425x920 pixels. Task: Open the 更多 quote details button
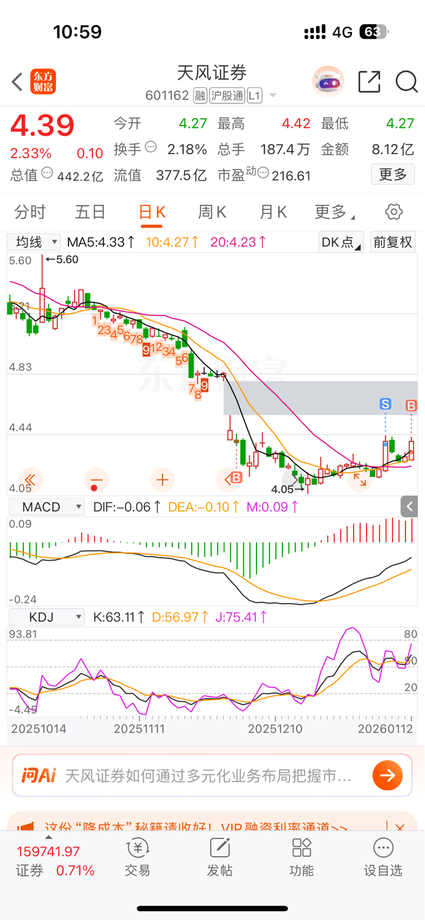(x=393, y=175)
